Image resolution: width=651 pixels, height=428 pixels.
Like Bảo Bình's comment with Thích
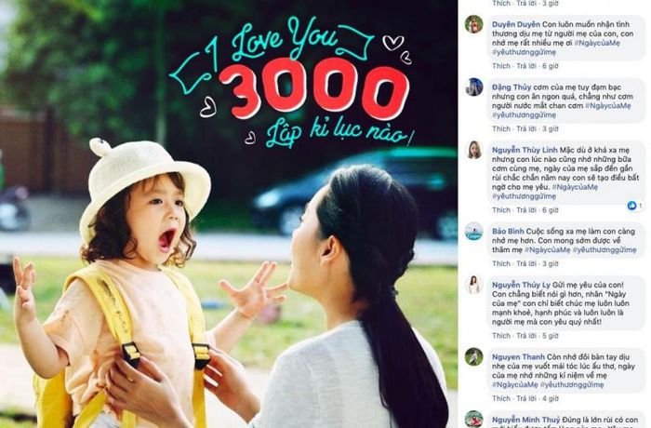tap(500, 263)
